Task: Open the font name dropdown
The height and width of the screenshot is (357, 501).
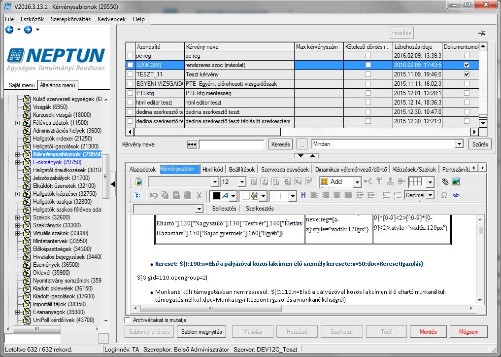Action: (215, 182)
